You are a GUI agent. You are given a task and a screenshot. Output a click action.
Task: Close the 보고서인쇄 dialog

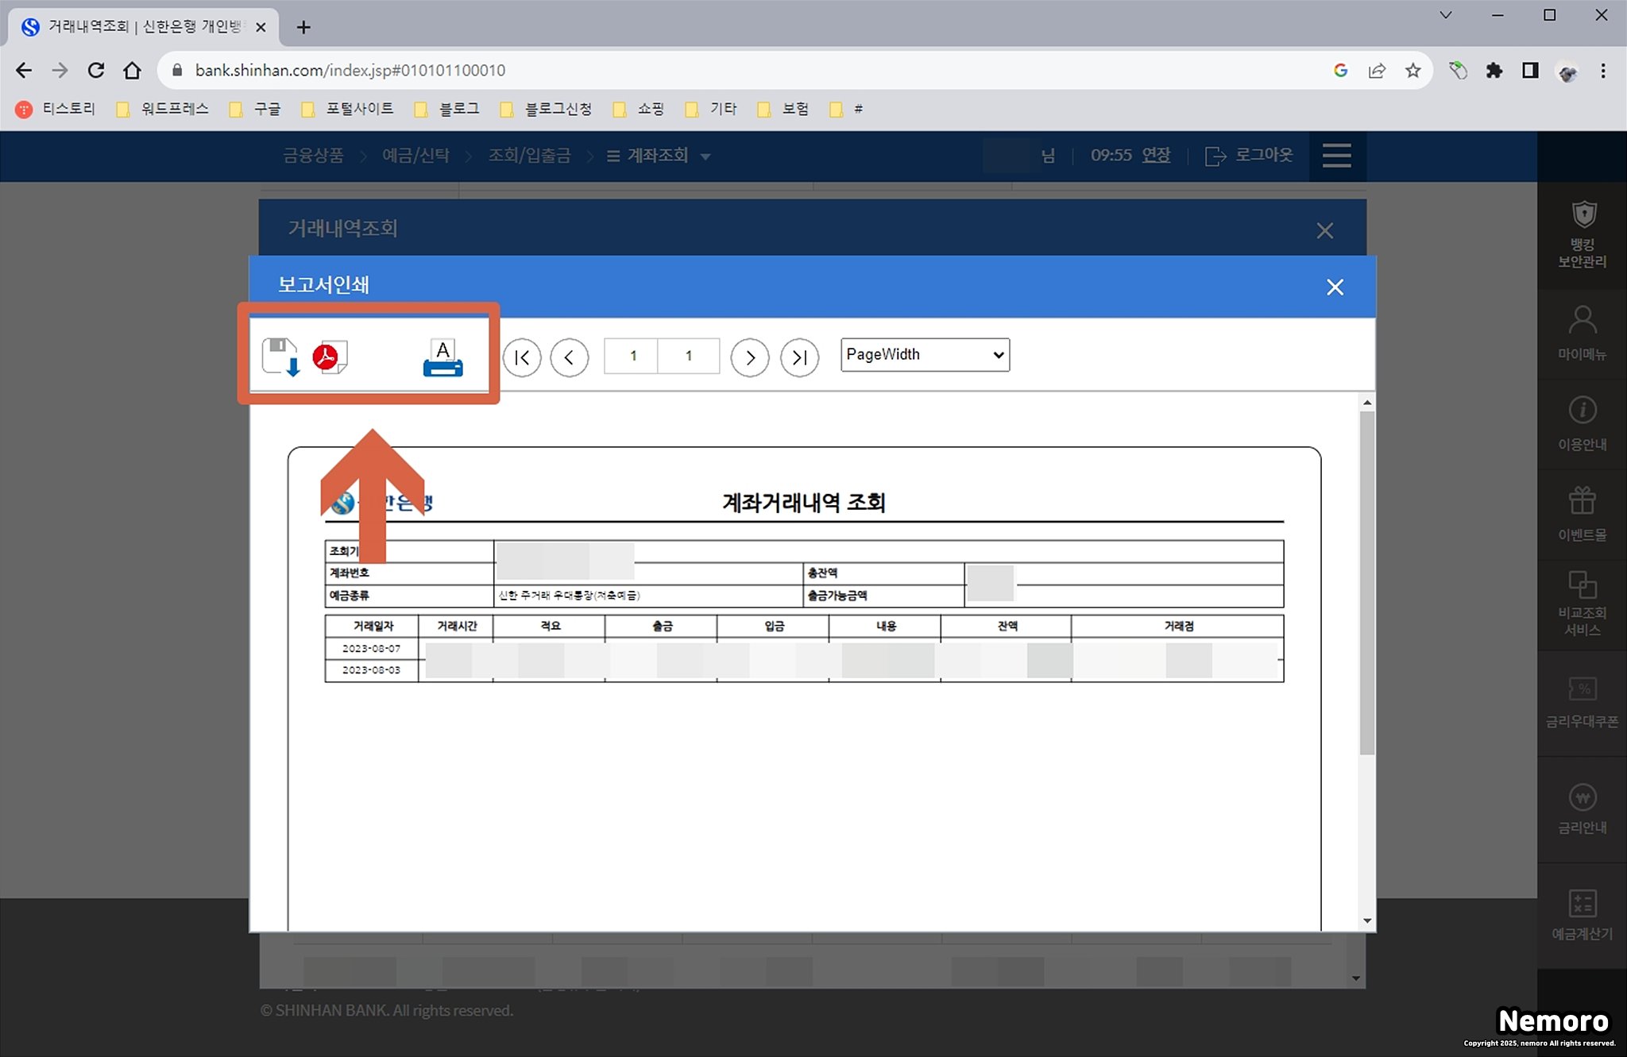[1335, 287]
